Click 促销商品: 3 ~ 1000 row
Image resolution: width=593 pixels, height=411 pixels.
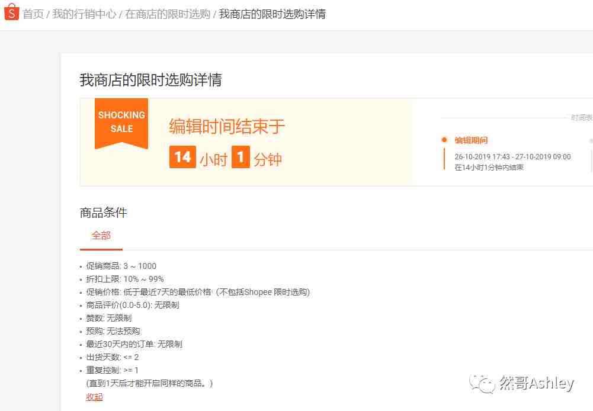pyautogui.click(x=121, y=266)
